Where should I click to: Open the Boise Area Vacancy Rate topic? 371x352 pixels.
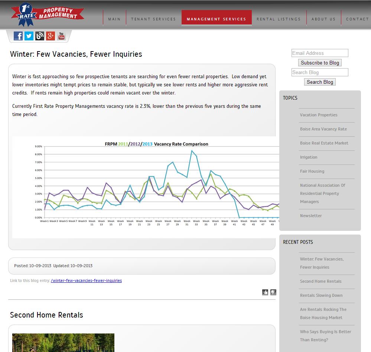click(323, 129)
